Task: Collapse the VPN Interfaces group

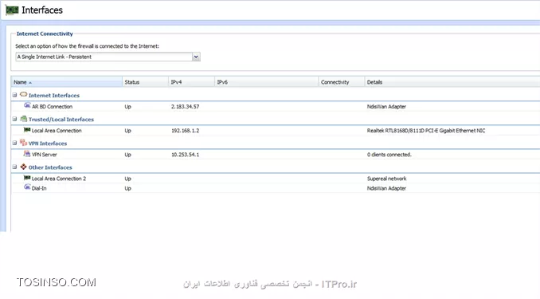Action: click(x=14, y=143)
